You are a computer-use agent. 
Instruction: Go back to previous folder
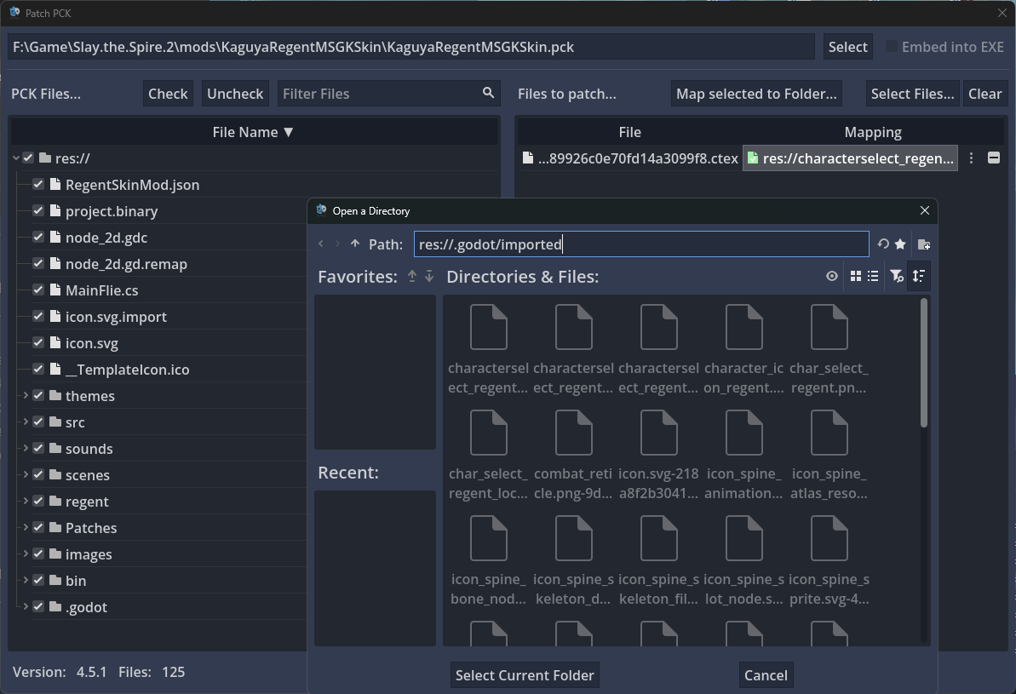[321, 244]
